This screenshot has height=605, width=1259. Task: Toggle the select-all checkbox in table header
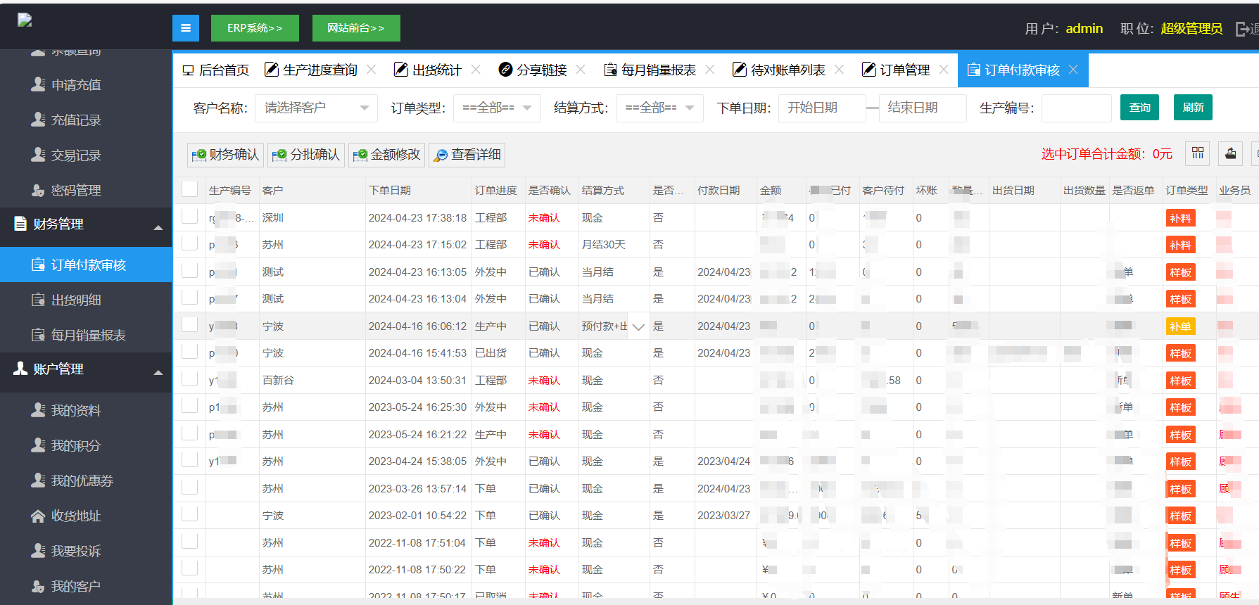tap(190, 189)
